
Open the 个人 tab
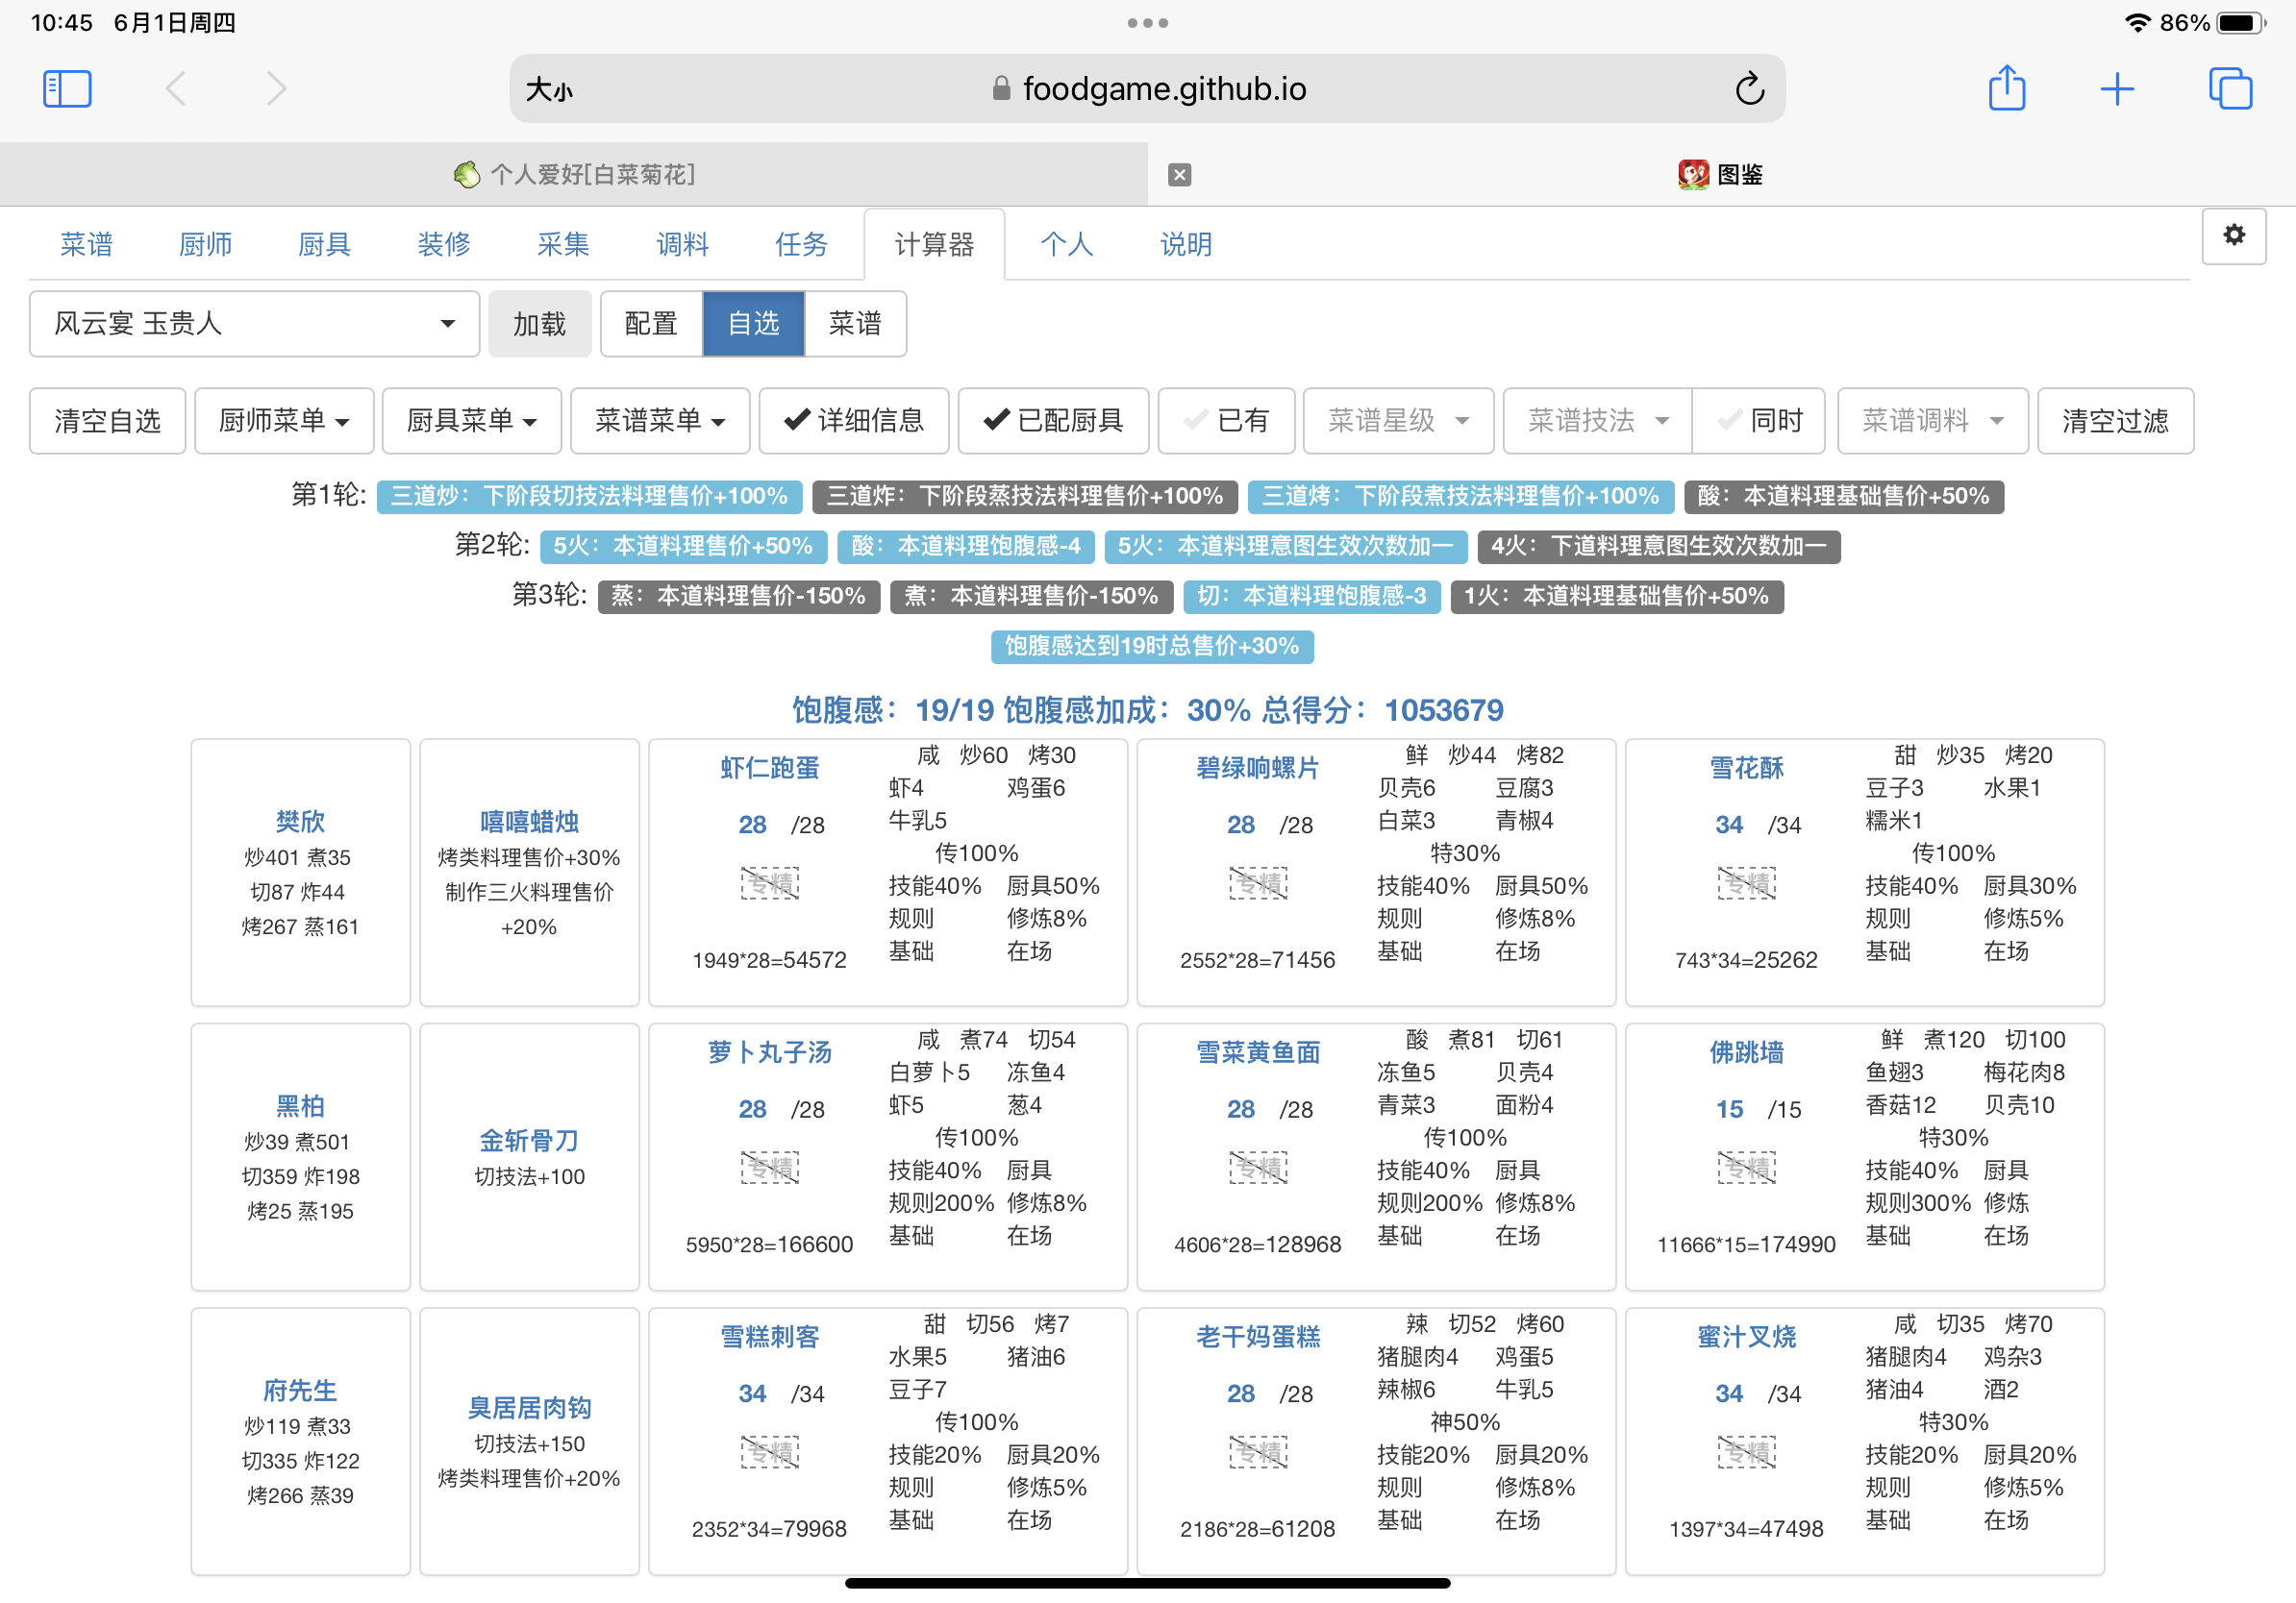click(1066, 244)
